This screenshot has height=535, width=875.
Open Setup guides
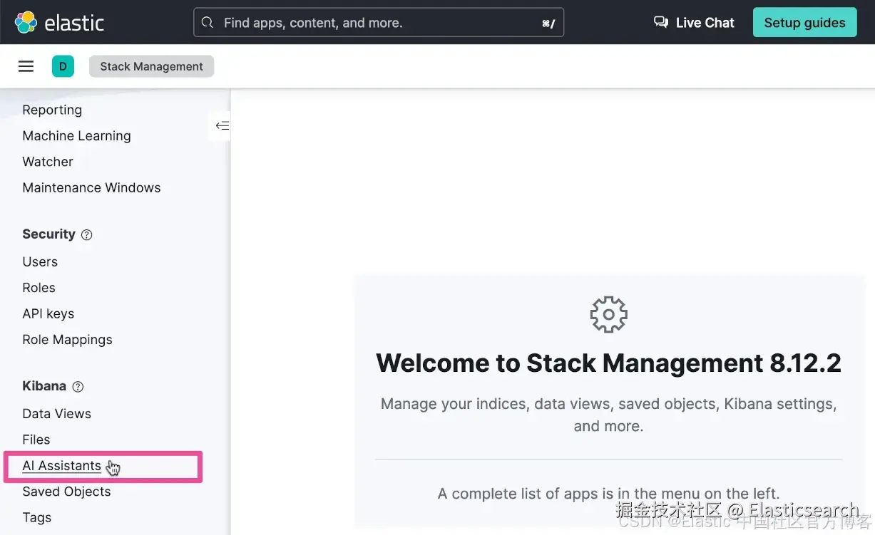click(804, 22)
